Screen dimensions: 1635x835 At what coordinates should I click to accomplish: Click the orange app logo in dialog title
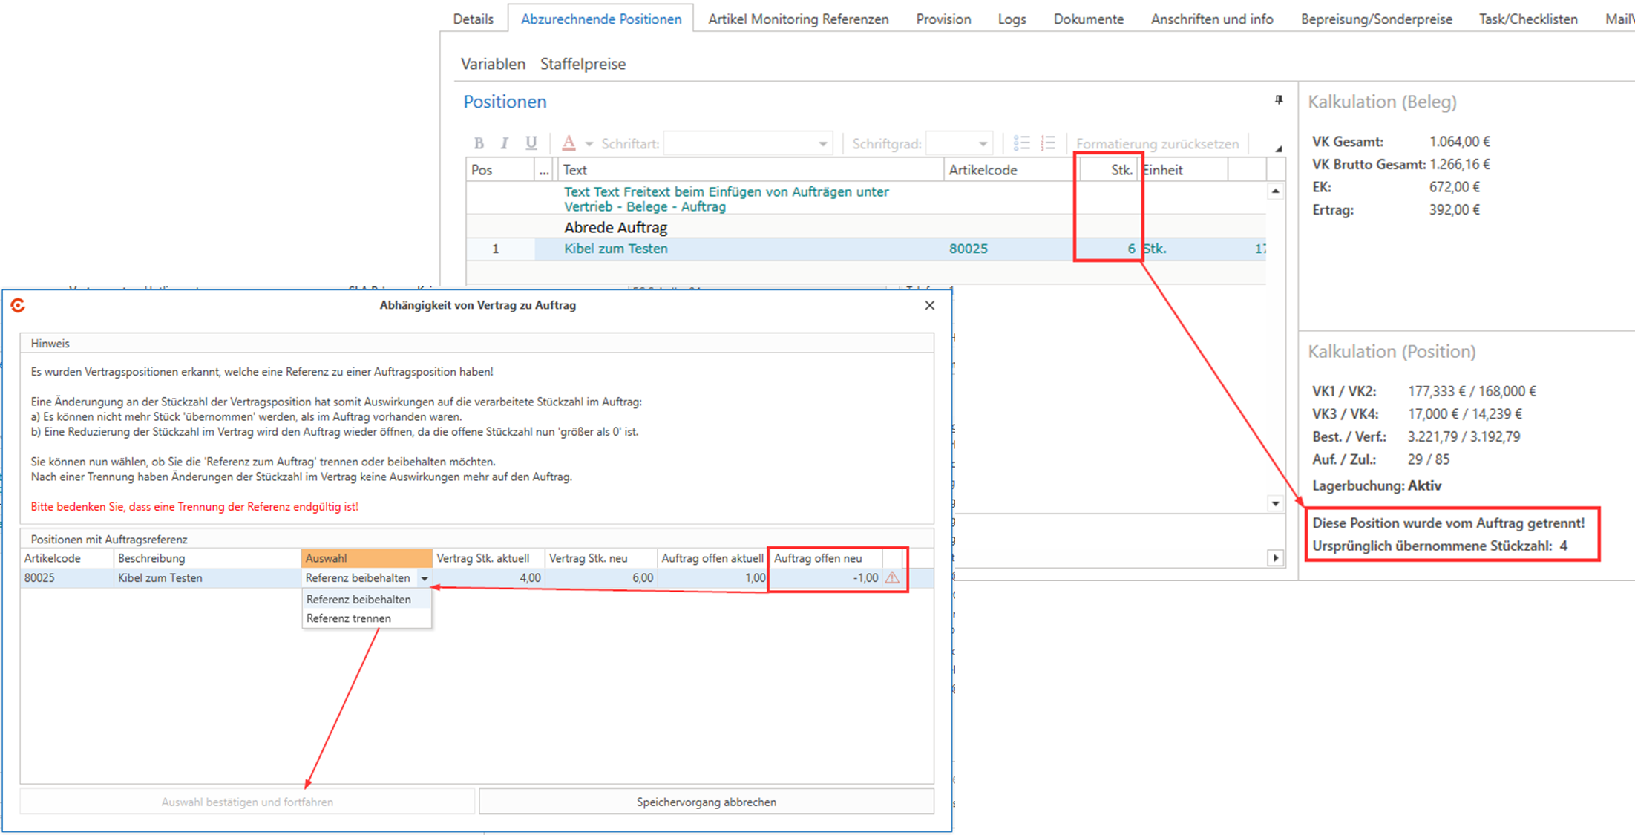pyautogui.click(x=19, y=305)
